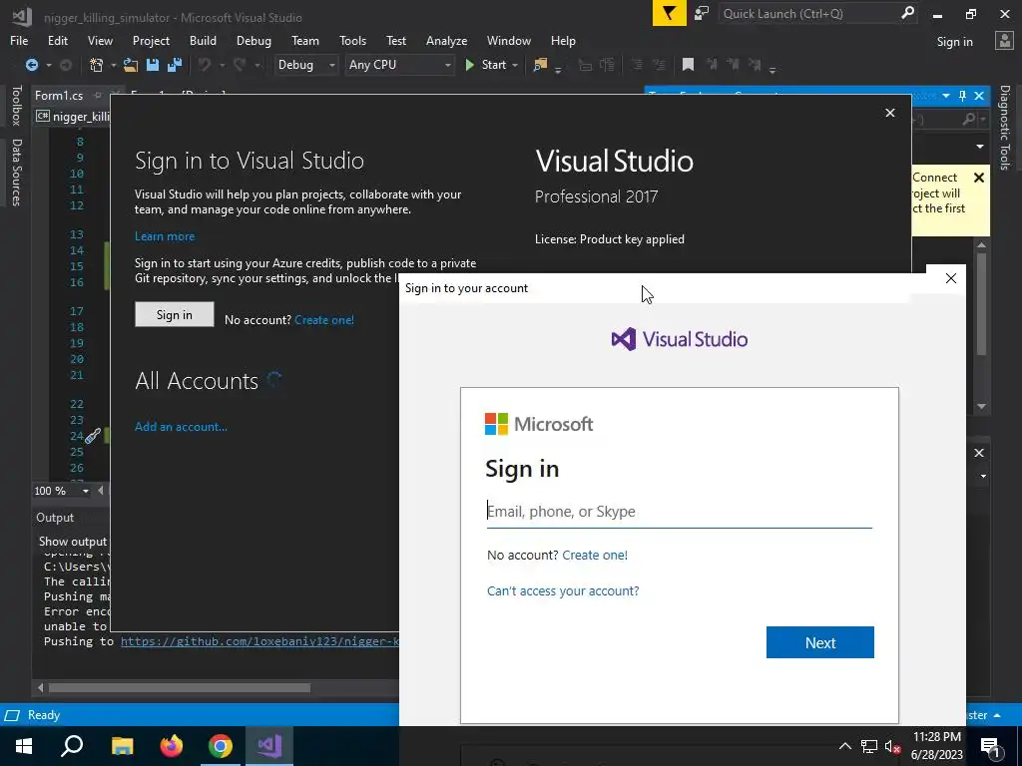Open the Edit menu

click(57, 40)
